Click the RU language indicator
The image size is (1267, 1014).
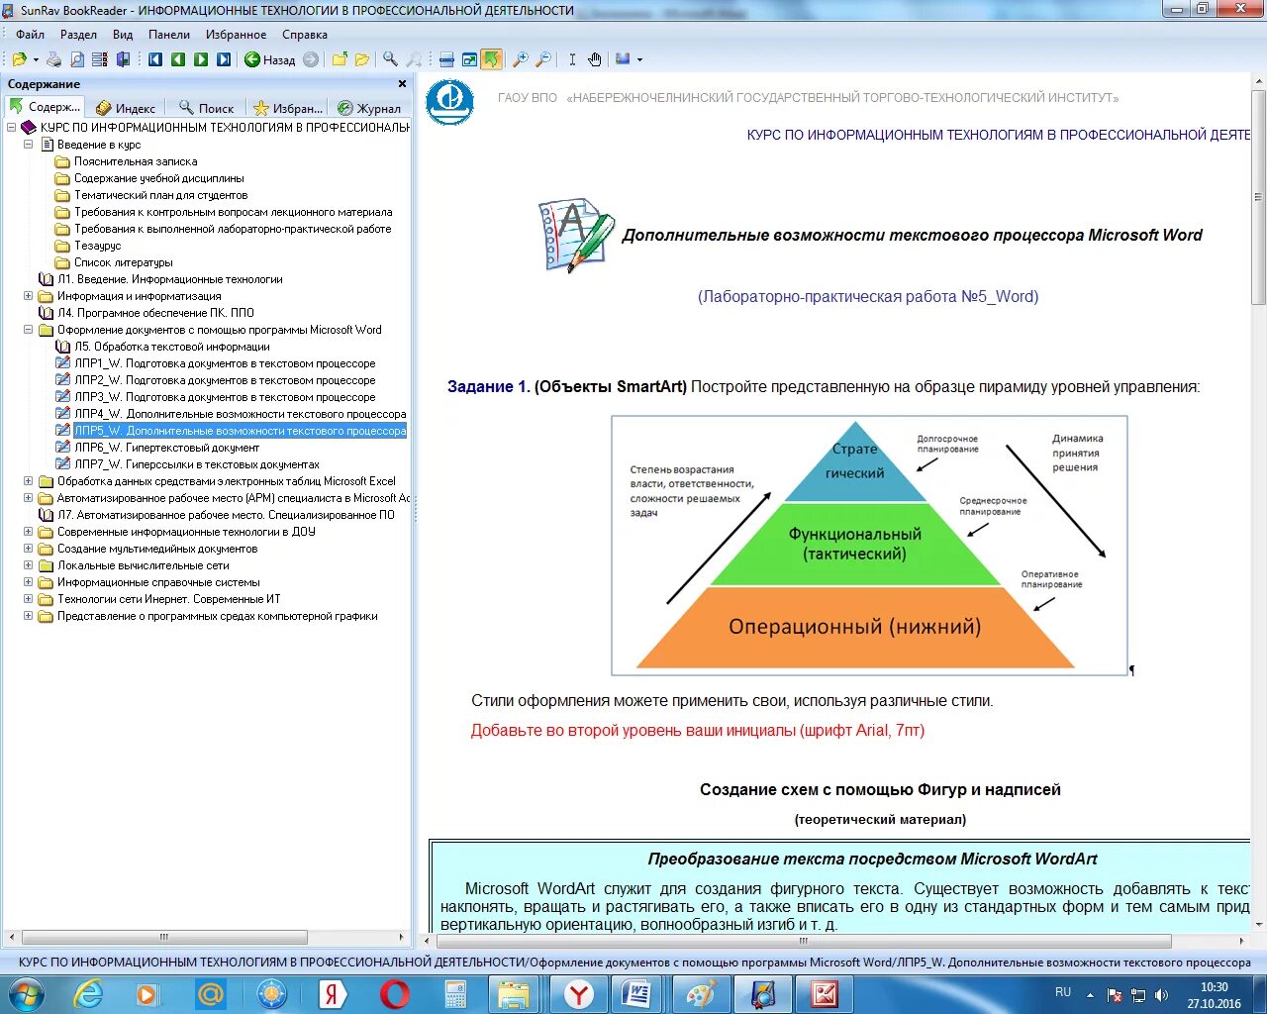[x=1063, y=992]
